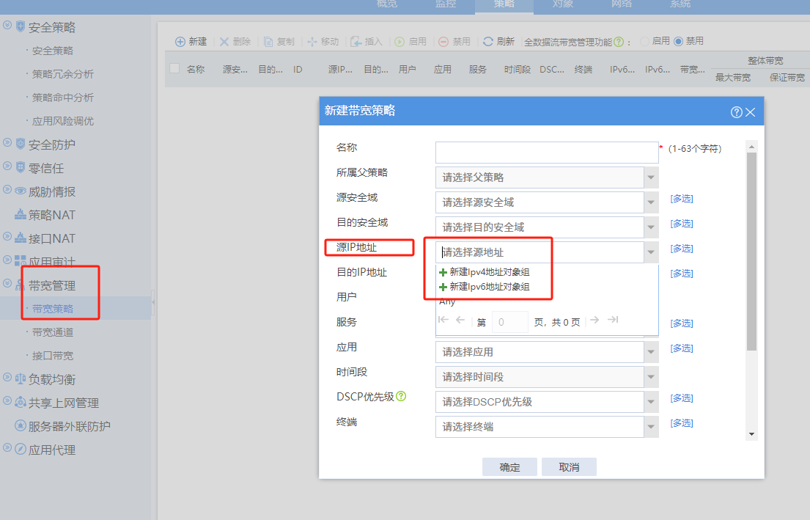This screenshot has height=520, width=810.
Task: Click the previous page arrow in pager
Action: [460, 320]
